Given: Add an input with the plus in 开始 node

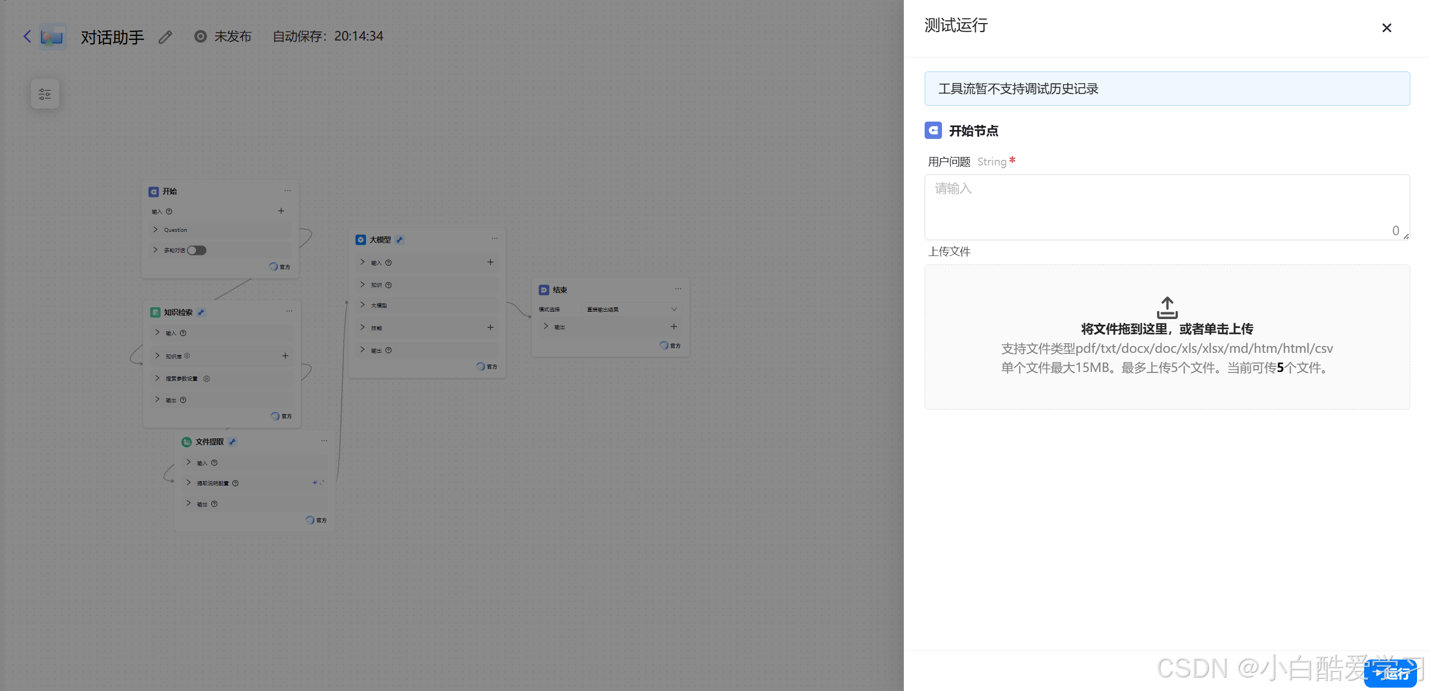Looking at the screenshot, I should coord(281,211).
